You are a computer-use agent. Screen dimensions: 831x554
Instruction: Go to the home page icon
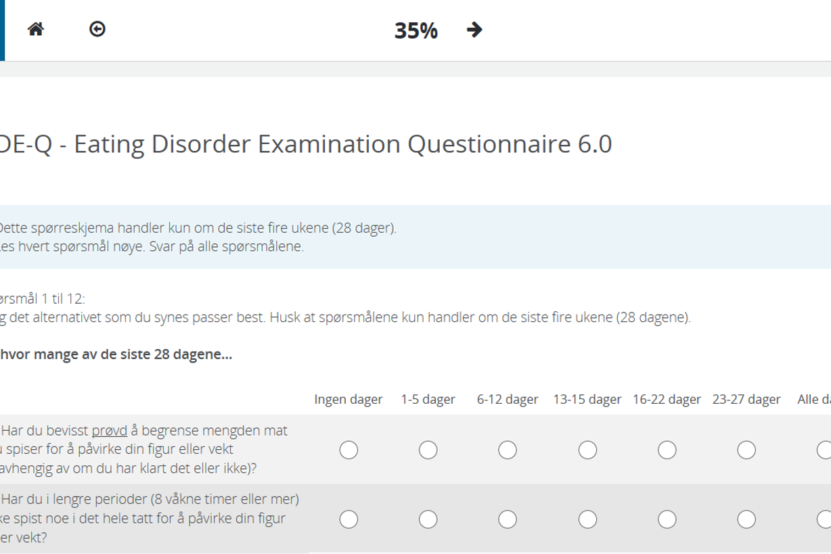(36, 29)
